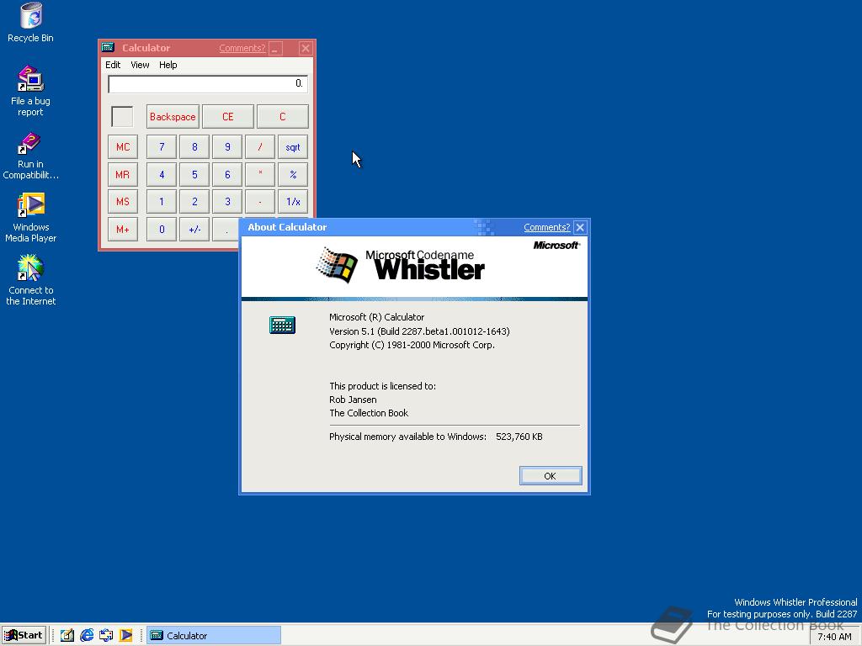This screenshot has height=646, width=862.
Task: Click the 1/x reciprocal button
Action: tap(293, 202)
